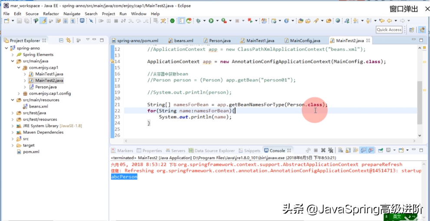
Task: Open the New wizard toolbar icon
Action: (7, 20)
